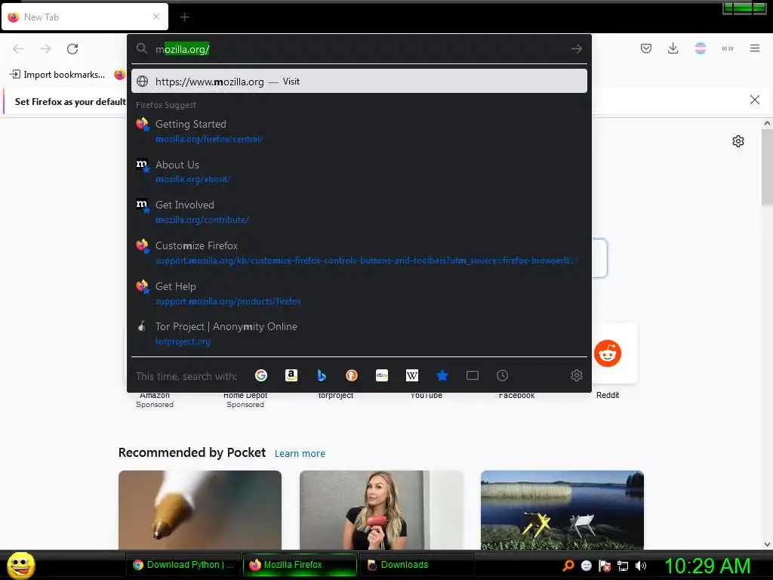Search bookmarks using the star icon

point(442,376)
